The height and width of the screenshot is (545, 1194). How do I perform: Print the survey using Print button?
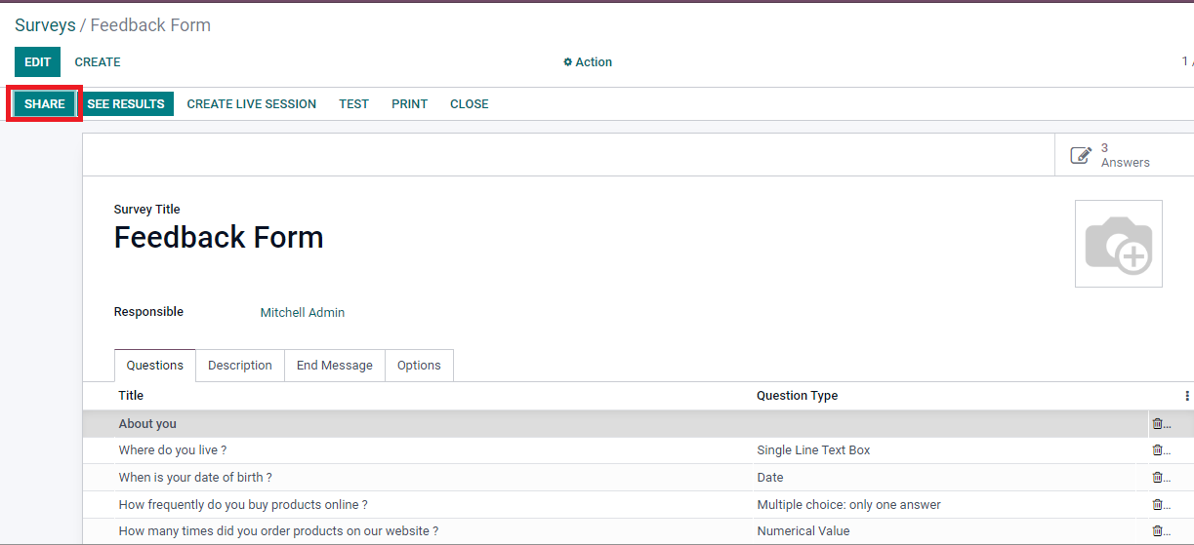click(409, 104)
